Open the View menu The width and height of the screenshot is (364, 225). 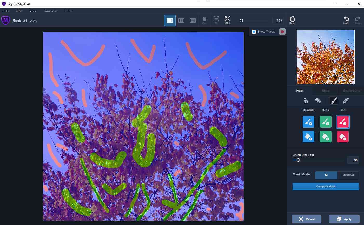point(33,11)
